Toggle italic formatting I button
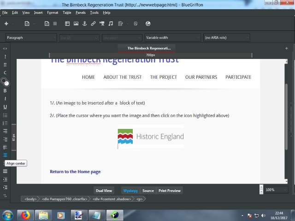295x221 pixels. 5,99
